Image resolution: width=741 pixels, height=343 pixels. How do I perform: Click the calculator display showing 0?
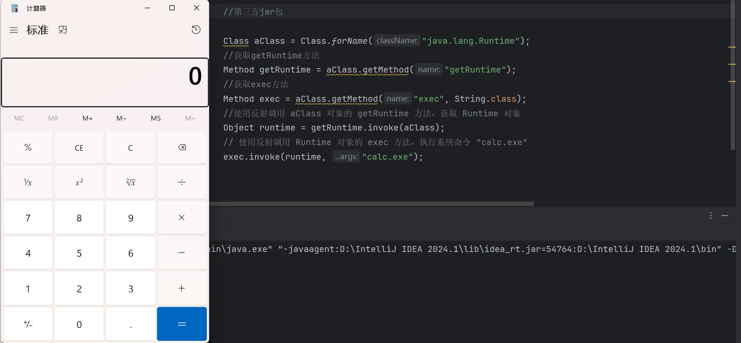[105, 82]
